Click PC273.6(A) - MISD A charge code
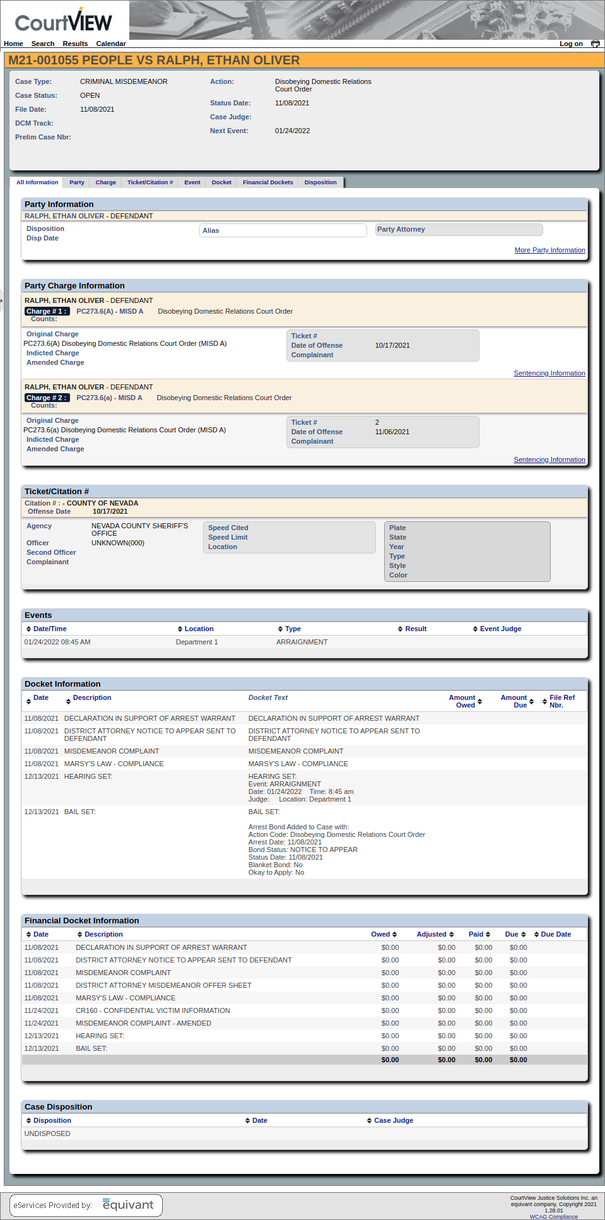605x1220 pixels. [x=110, y=312]
